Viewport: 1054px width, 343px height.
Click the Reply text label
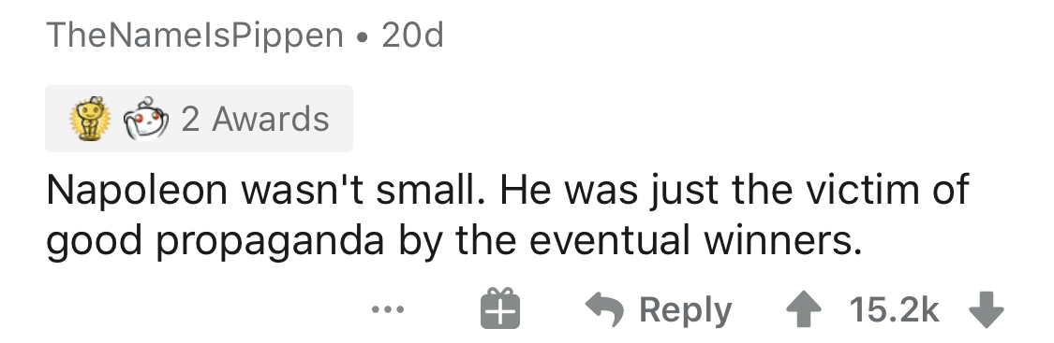[x=685, y=310]
